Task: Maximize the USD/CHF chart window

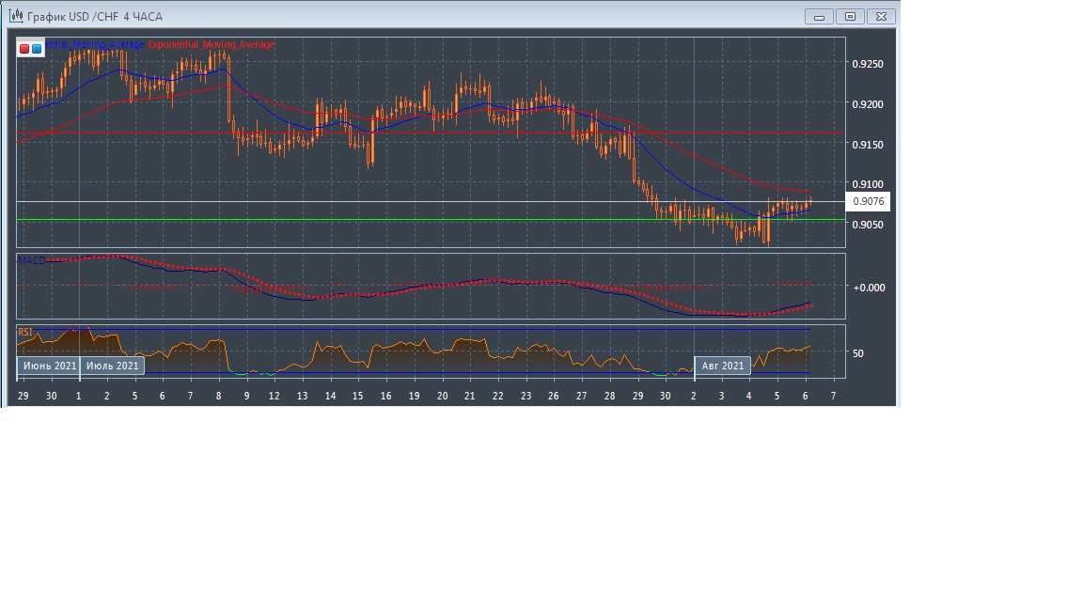Action: point(850,16)
